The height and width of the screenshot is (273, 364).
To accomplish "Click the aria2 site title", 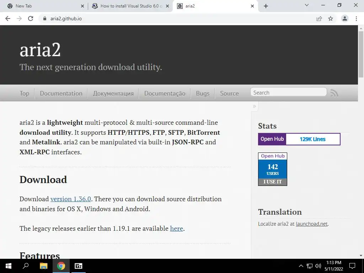I will pyautogui.click(x=40, y=50).
